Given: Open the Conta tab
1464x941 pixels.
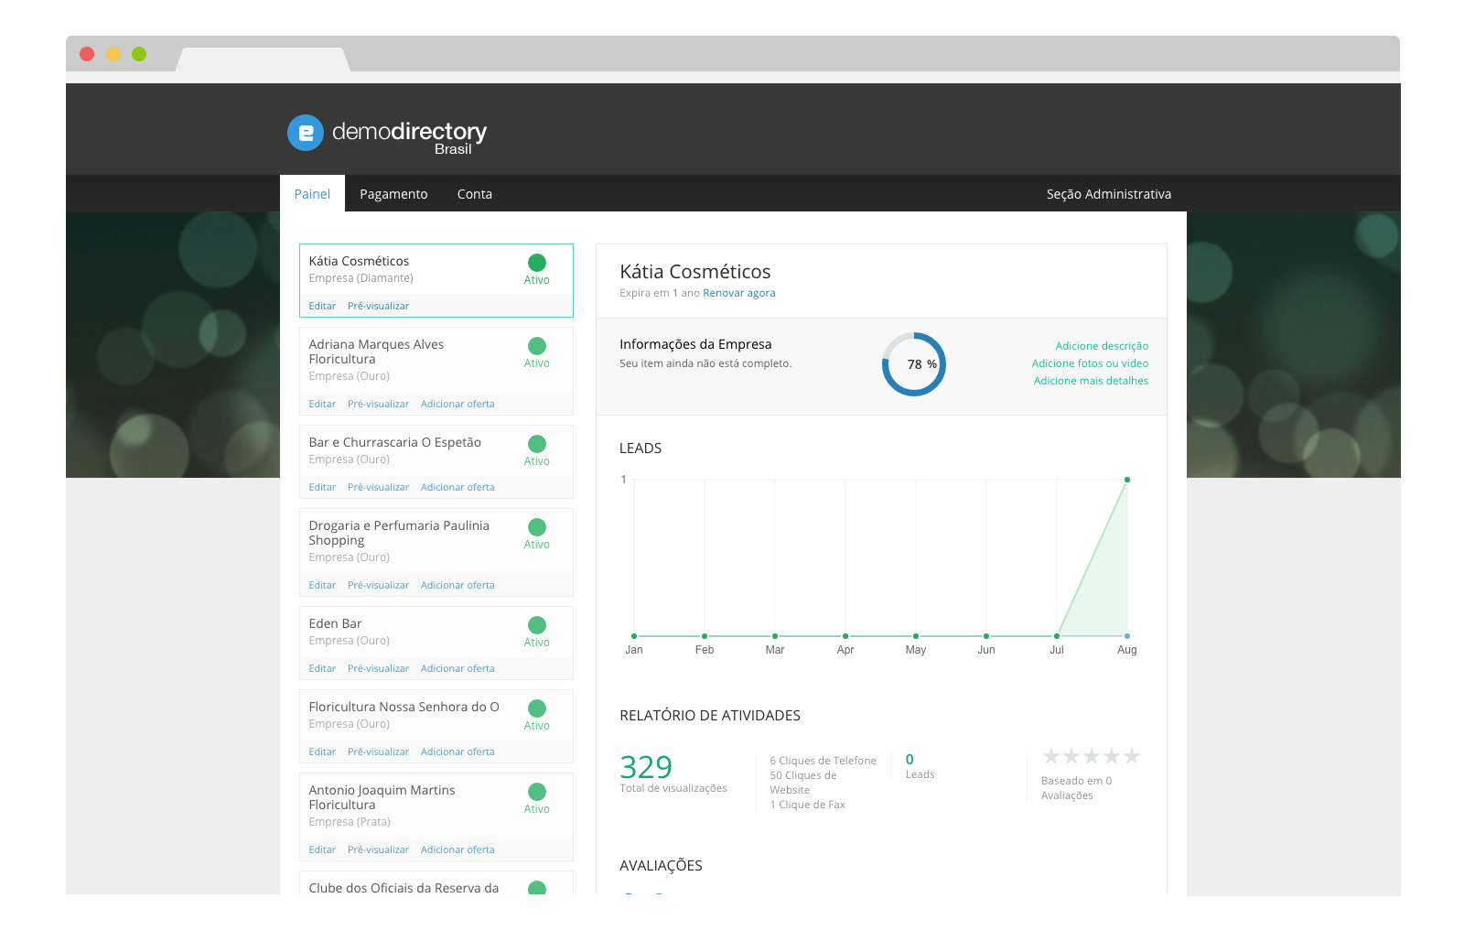Looking at the screenshot, I should tap(475, 194).
